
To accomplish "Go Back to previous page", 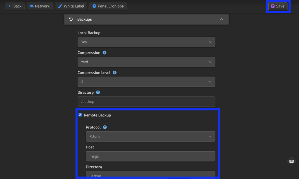I will point(15,6).
